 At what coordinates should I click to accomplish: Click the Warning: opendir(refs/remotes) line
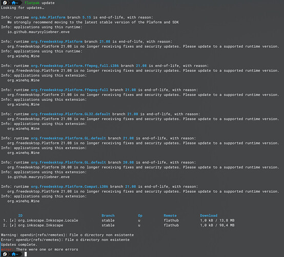point(67,235)
